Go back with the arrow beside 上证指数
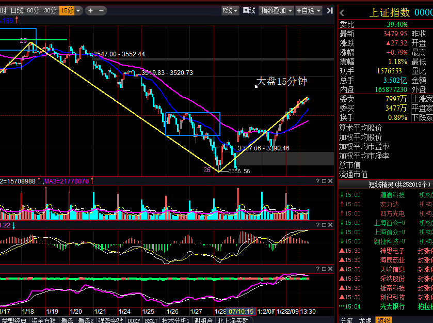The image size is (433, 323). pos(342,13)
